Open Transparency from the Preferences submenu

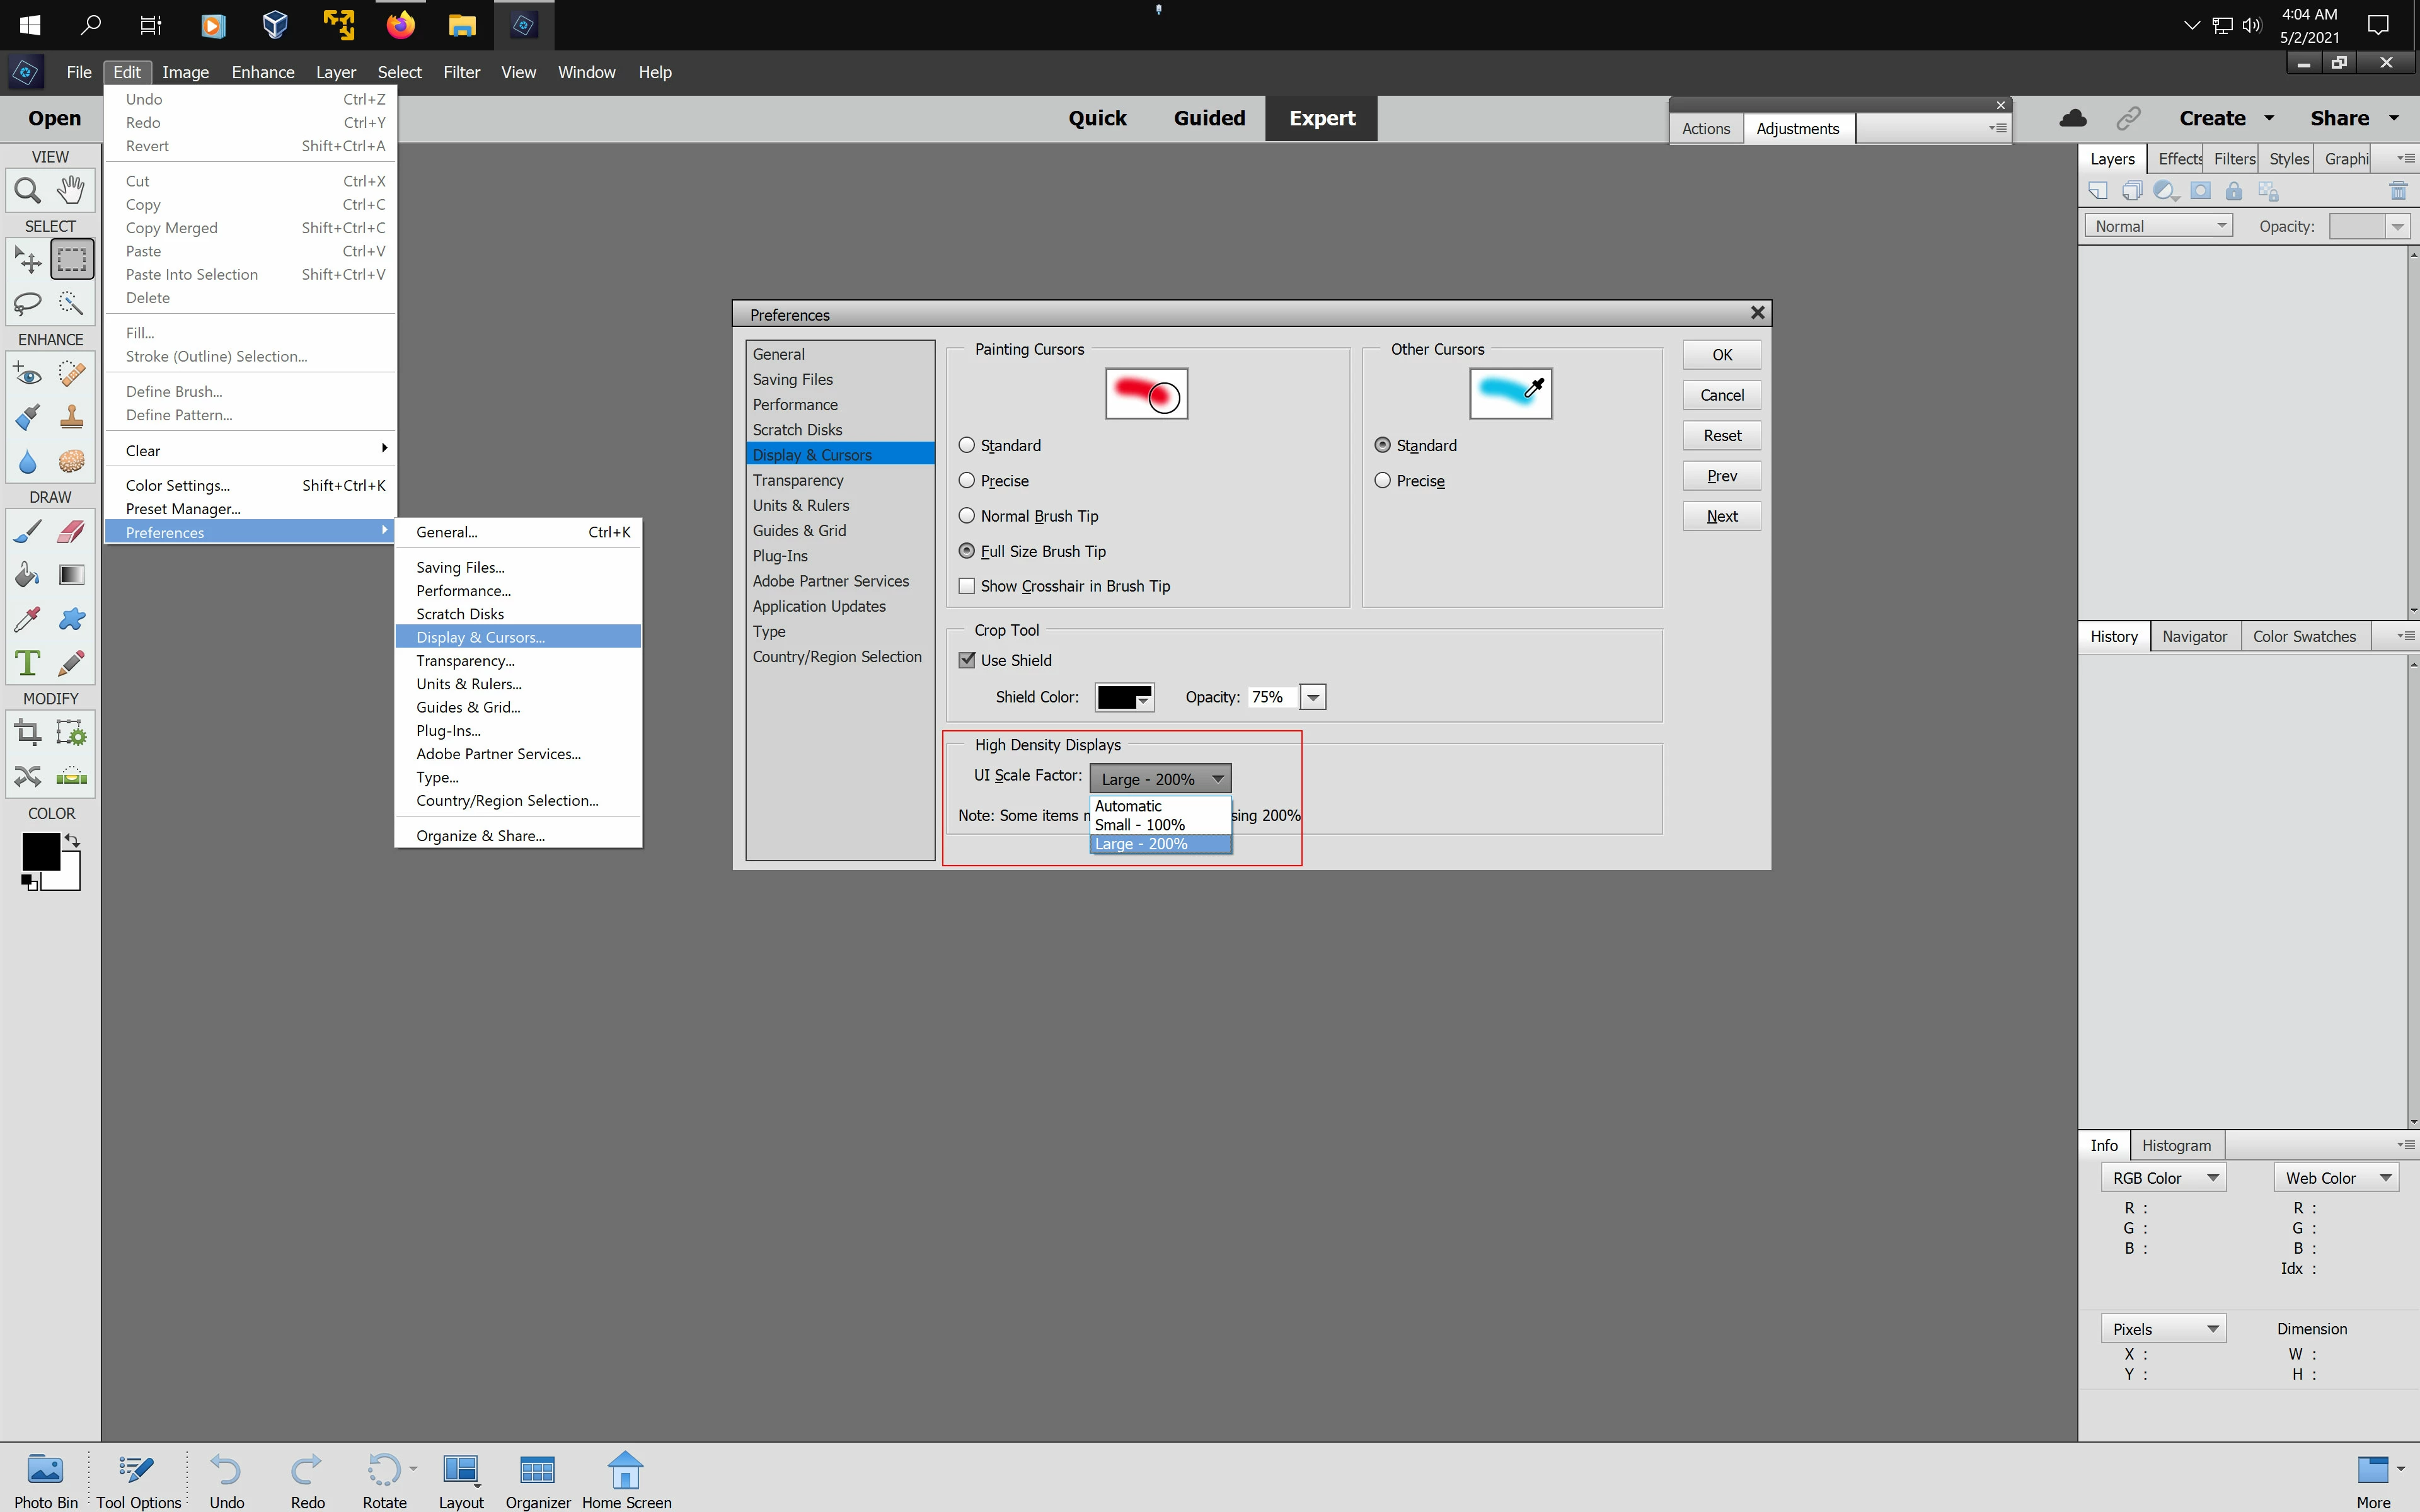(465, 661)
